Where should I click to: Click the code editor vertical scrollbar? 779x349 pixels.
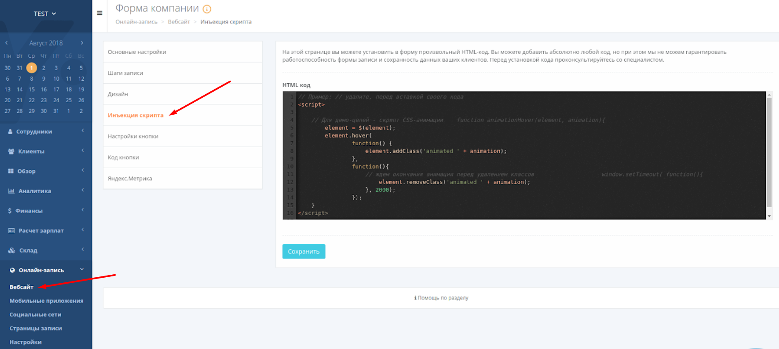coord(769,152)
